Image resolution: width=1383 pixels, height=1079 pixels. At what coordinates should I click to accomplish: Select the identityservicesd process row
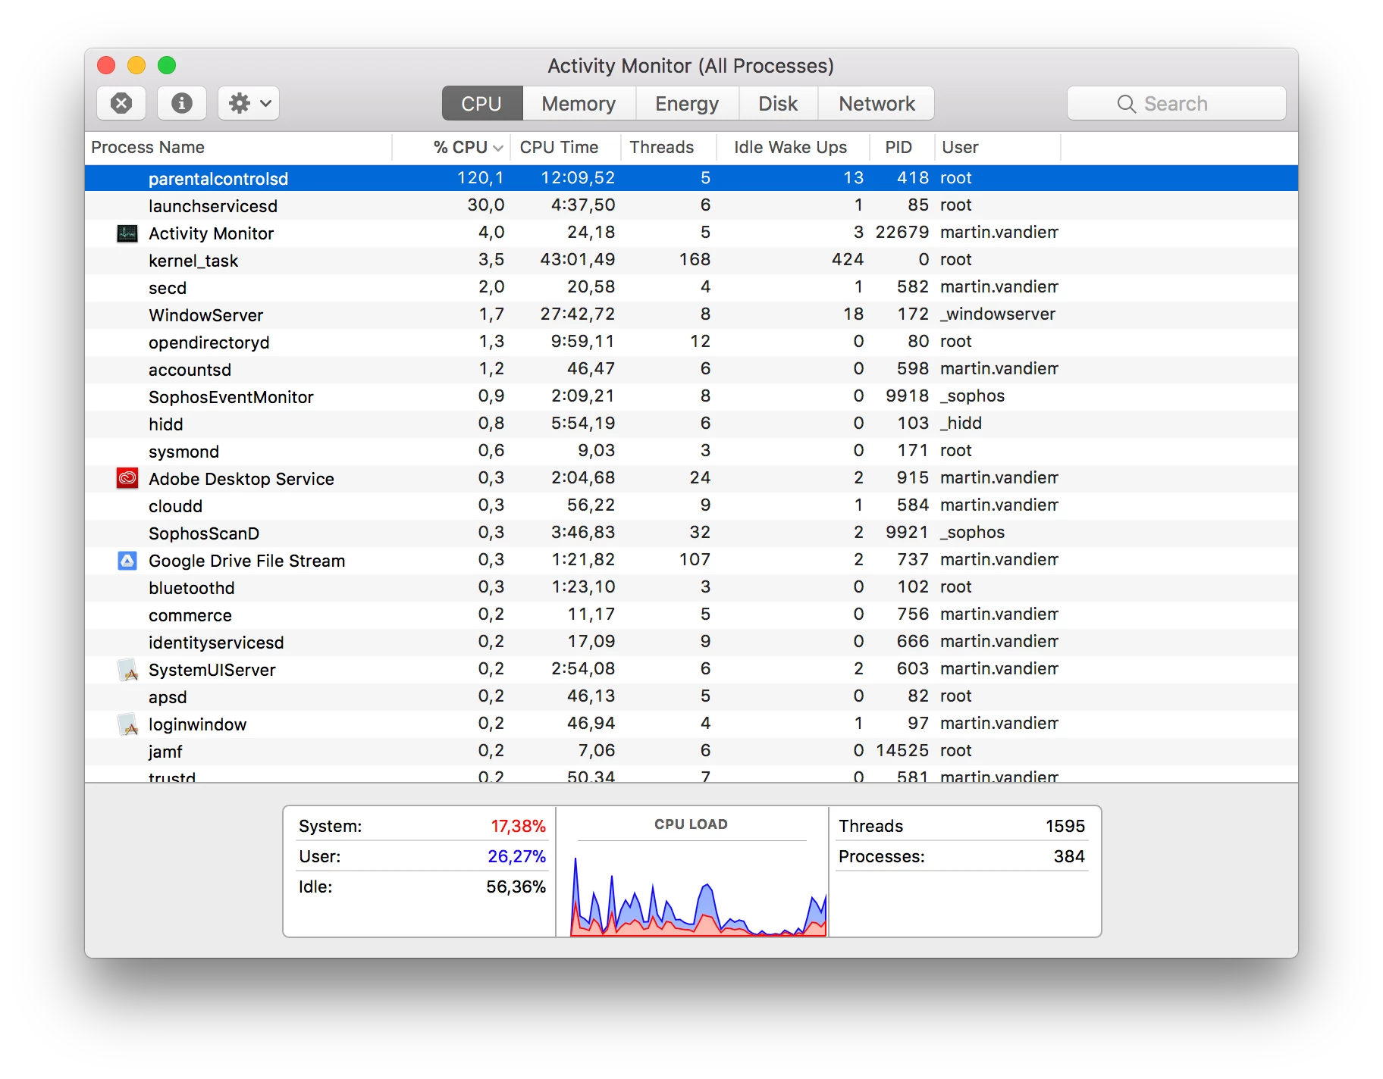point(691,642)
